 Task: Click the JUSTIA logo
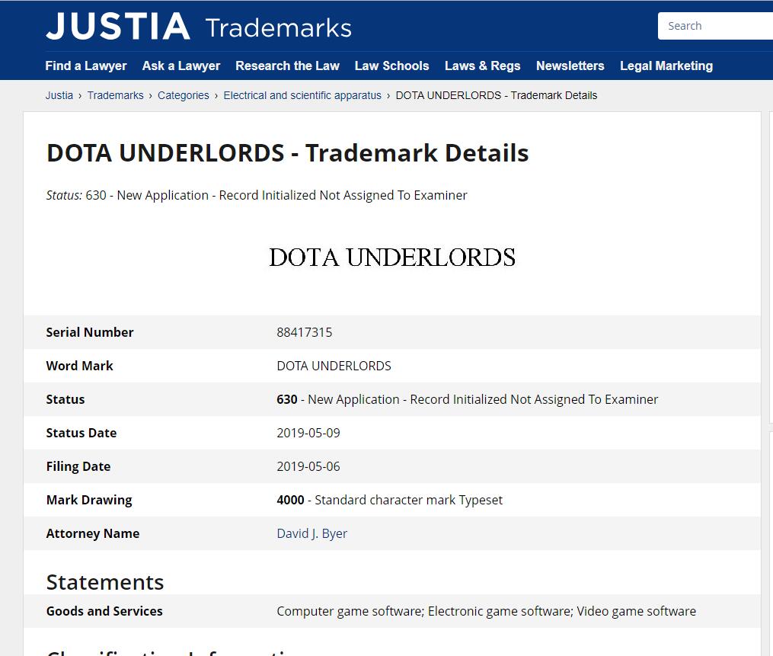(x=118, y=26)
